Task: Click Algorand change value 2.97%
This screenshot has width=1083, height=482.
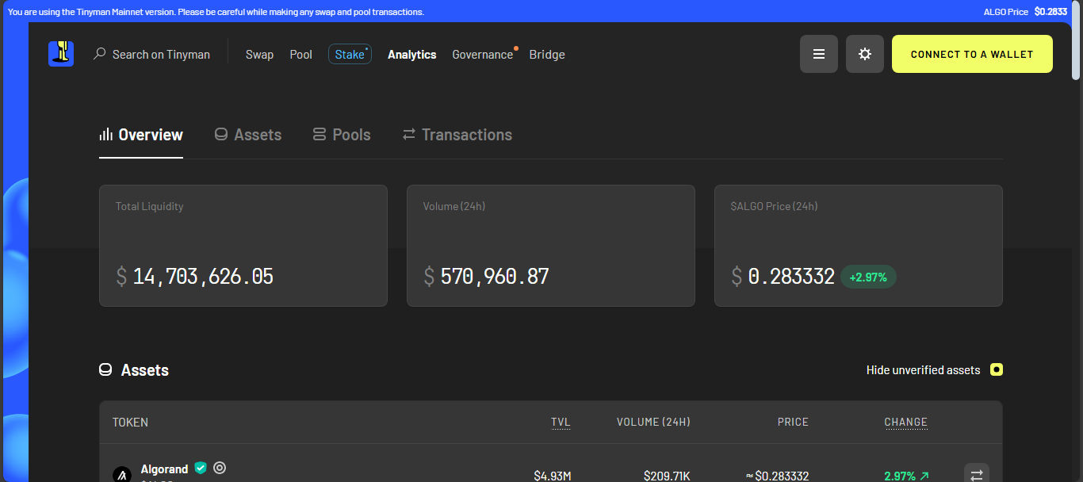Action: tap(906, 476)
